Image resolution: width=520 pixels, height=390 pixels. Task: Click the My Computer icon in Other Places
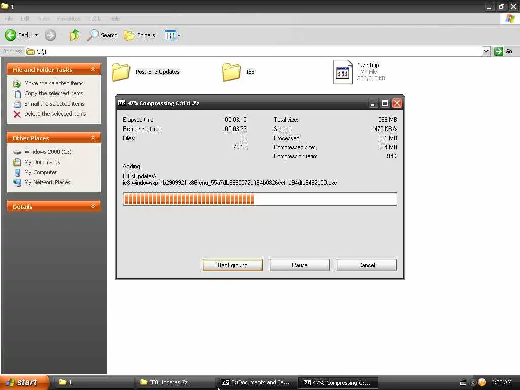coord(17,173)
